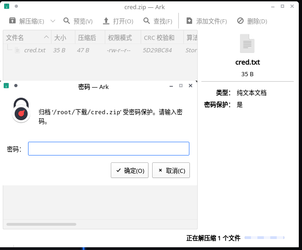Click the cred.txt name in info panel
Image resolution: width=302 pixels, height=250 pixels.
click(247, 62)
